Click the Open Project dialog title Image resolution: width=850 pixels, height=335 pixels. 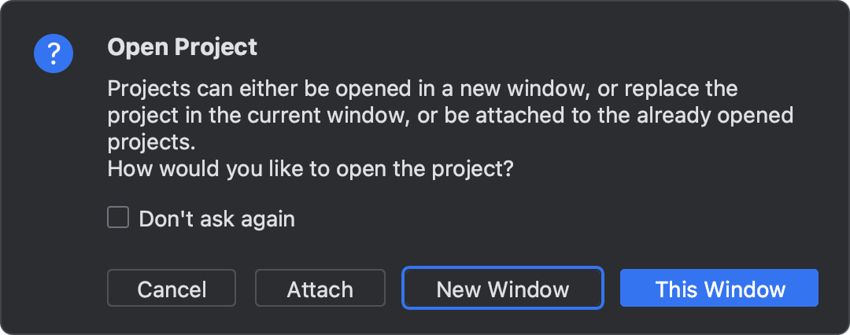(x=182, y=48)
